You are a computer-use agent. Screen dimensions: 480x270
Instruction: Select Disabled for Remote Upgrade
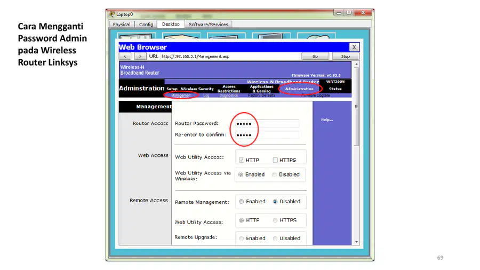[275, 238]
